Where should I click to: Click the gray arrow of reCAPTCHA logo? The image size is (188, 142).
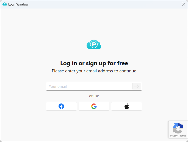point(177,130)
